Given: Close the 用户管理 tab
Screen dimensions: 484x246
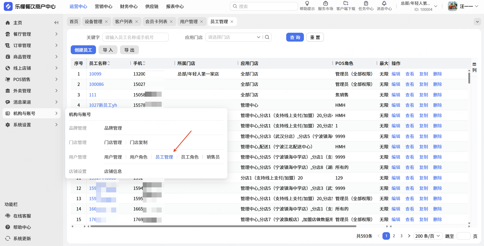Looking at the screenshot, I should point(202,22).
